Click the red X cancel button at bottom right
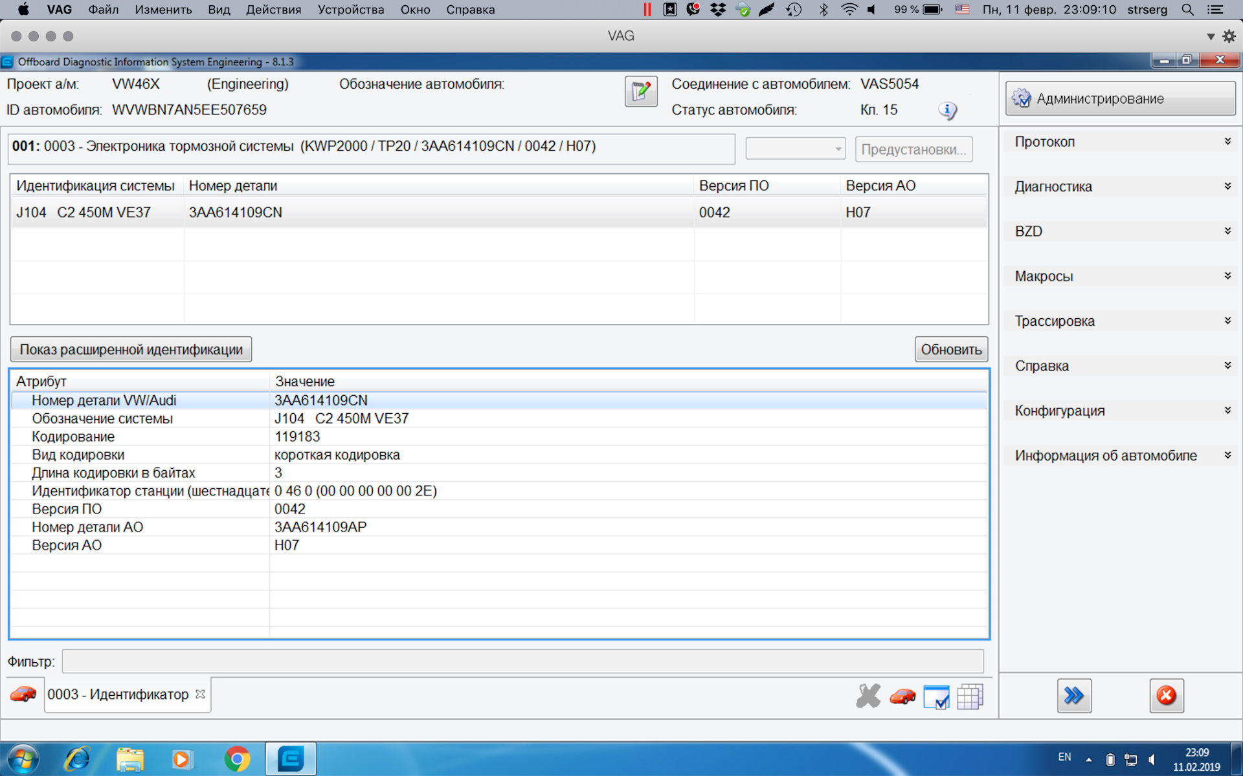This screenshot has width=1243, height=776. [x=1166, y=696]
